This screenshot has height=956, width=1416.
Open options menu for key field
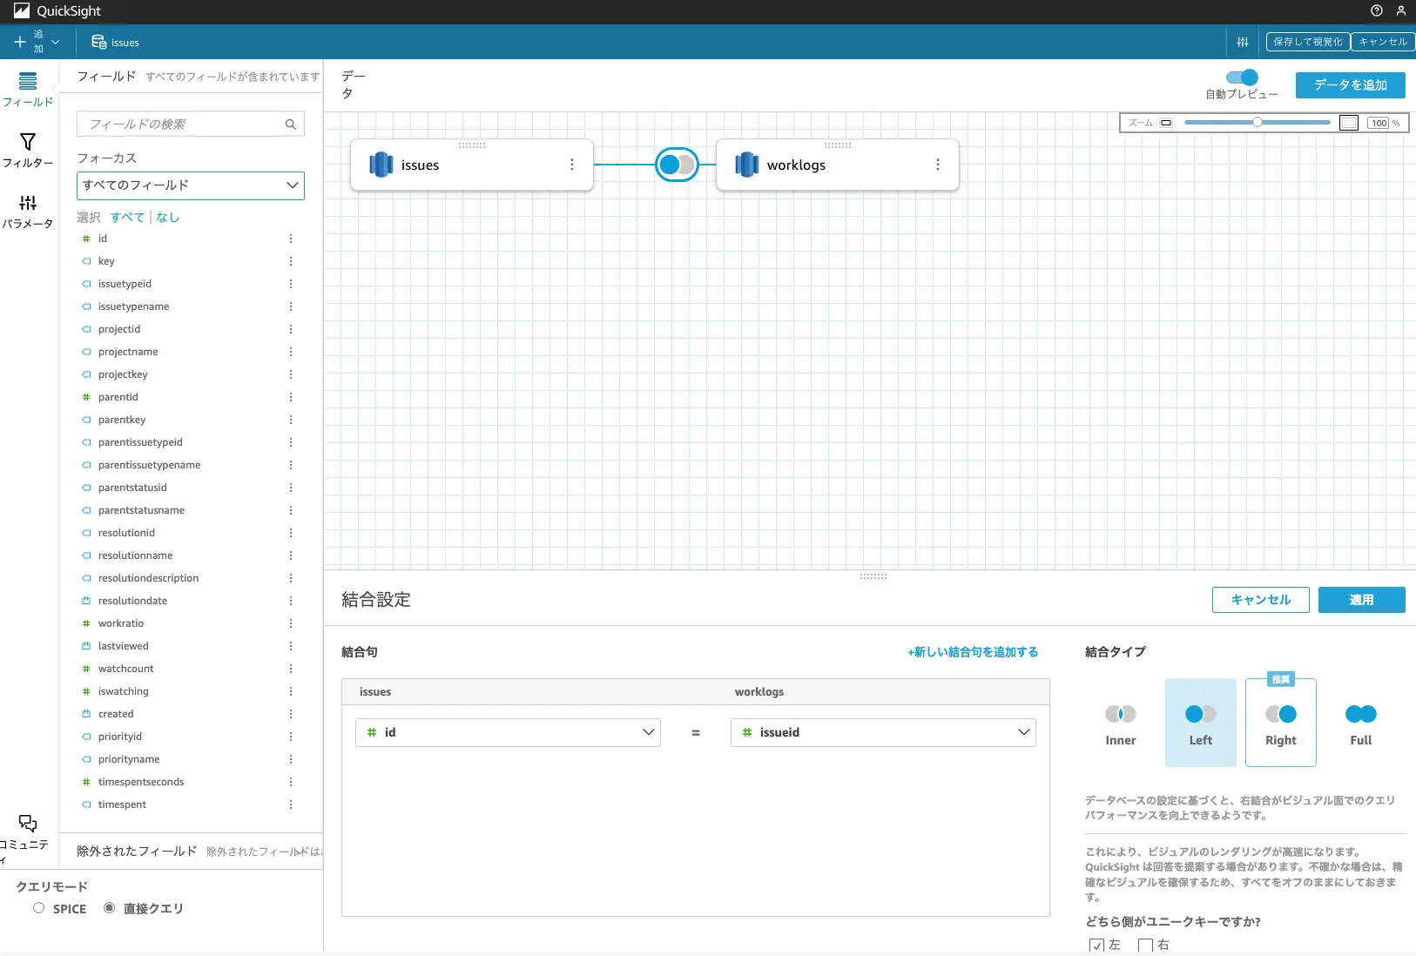(291, 261)
